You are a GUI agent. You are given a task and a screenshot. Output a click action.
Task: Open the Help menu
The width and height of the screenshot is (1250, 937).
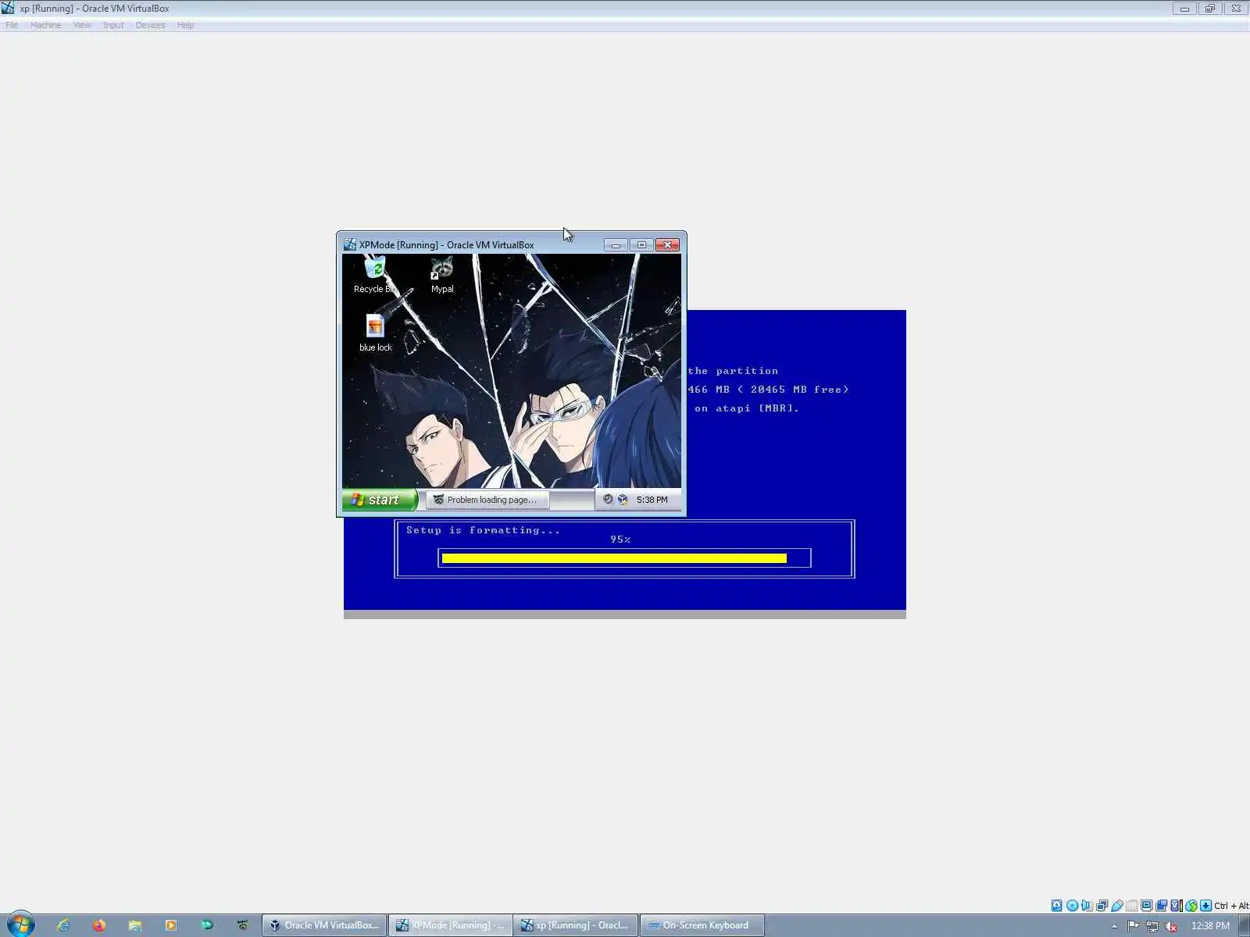(x=185, y=25)
